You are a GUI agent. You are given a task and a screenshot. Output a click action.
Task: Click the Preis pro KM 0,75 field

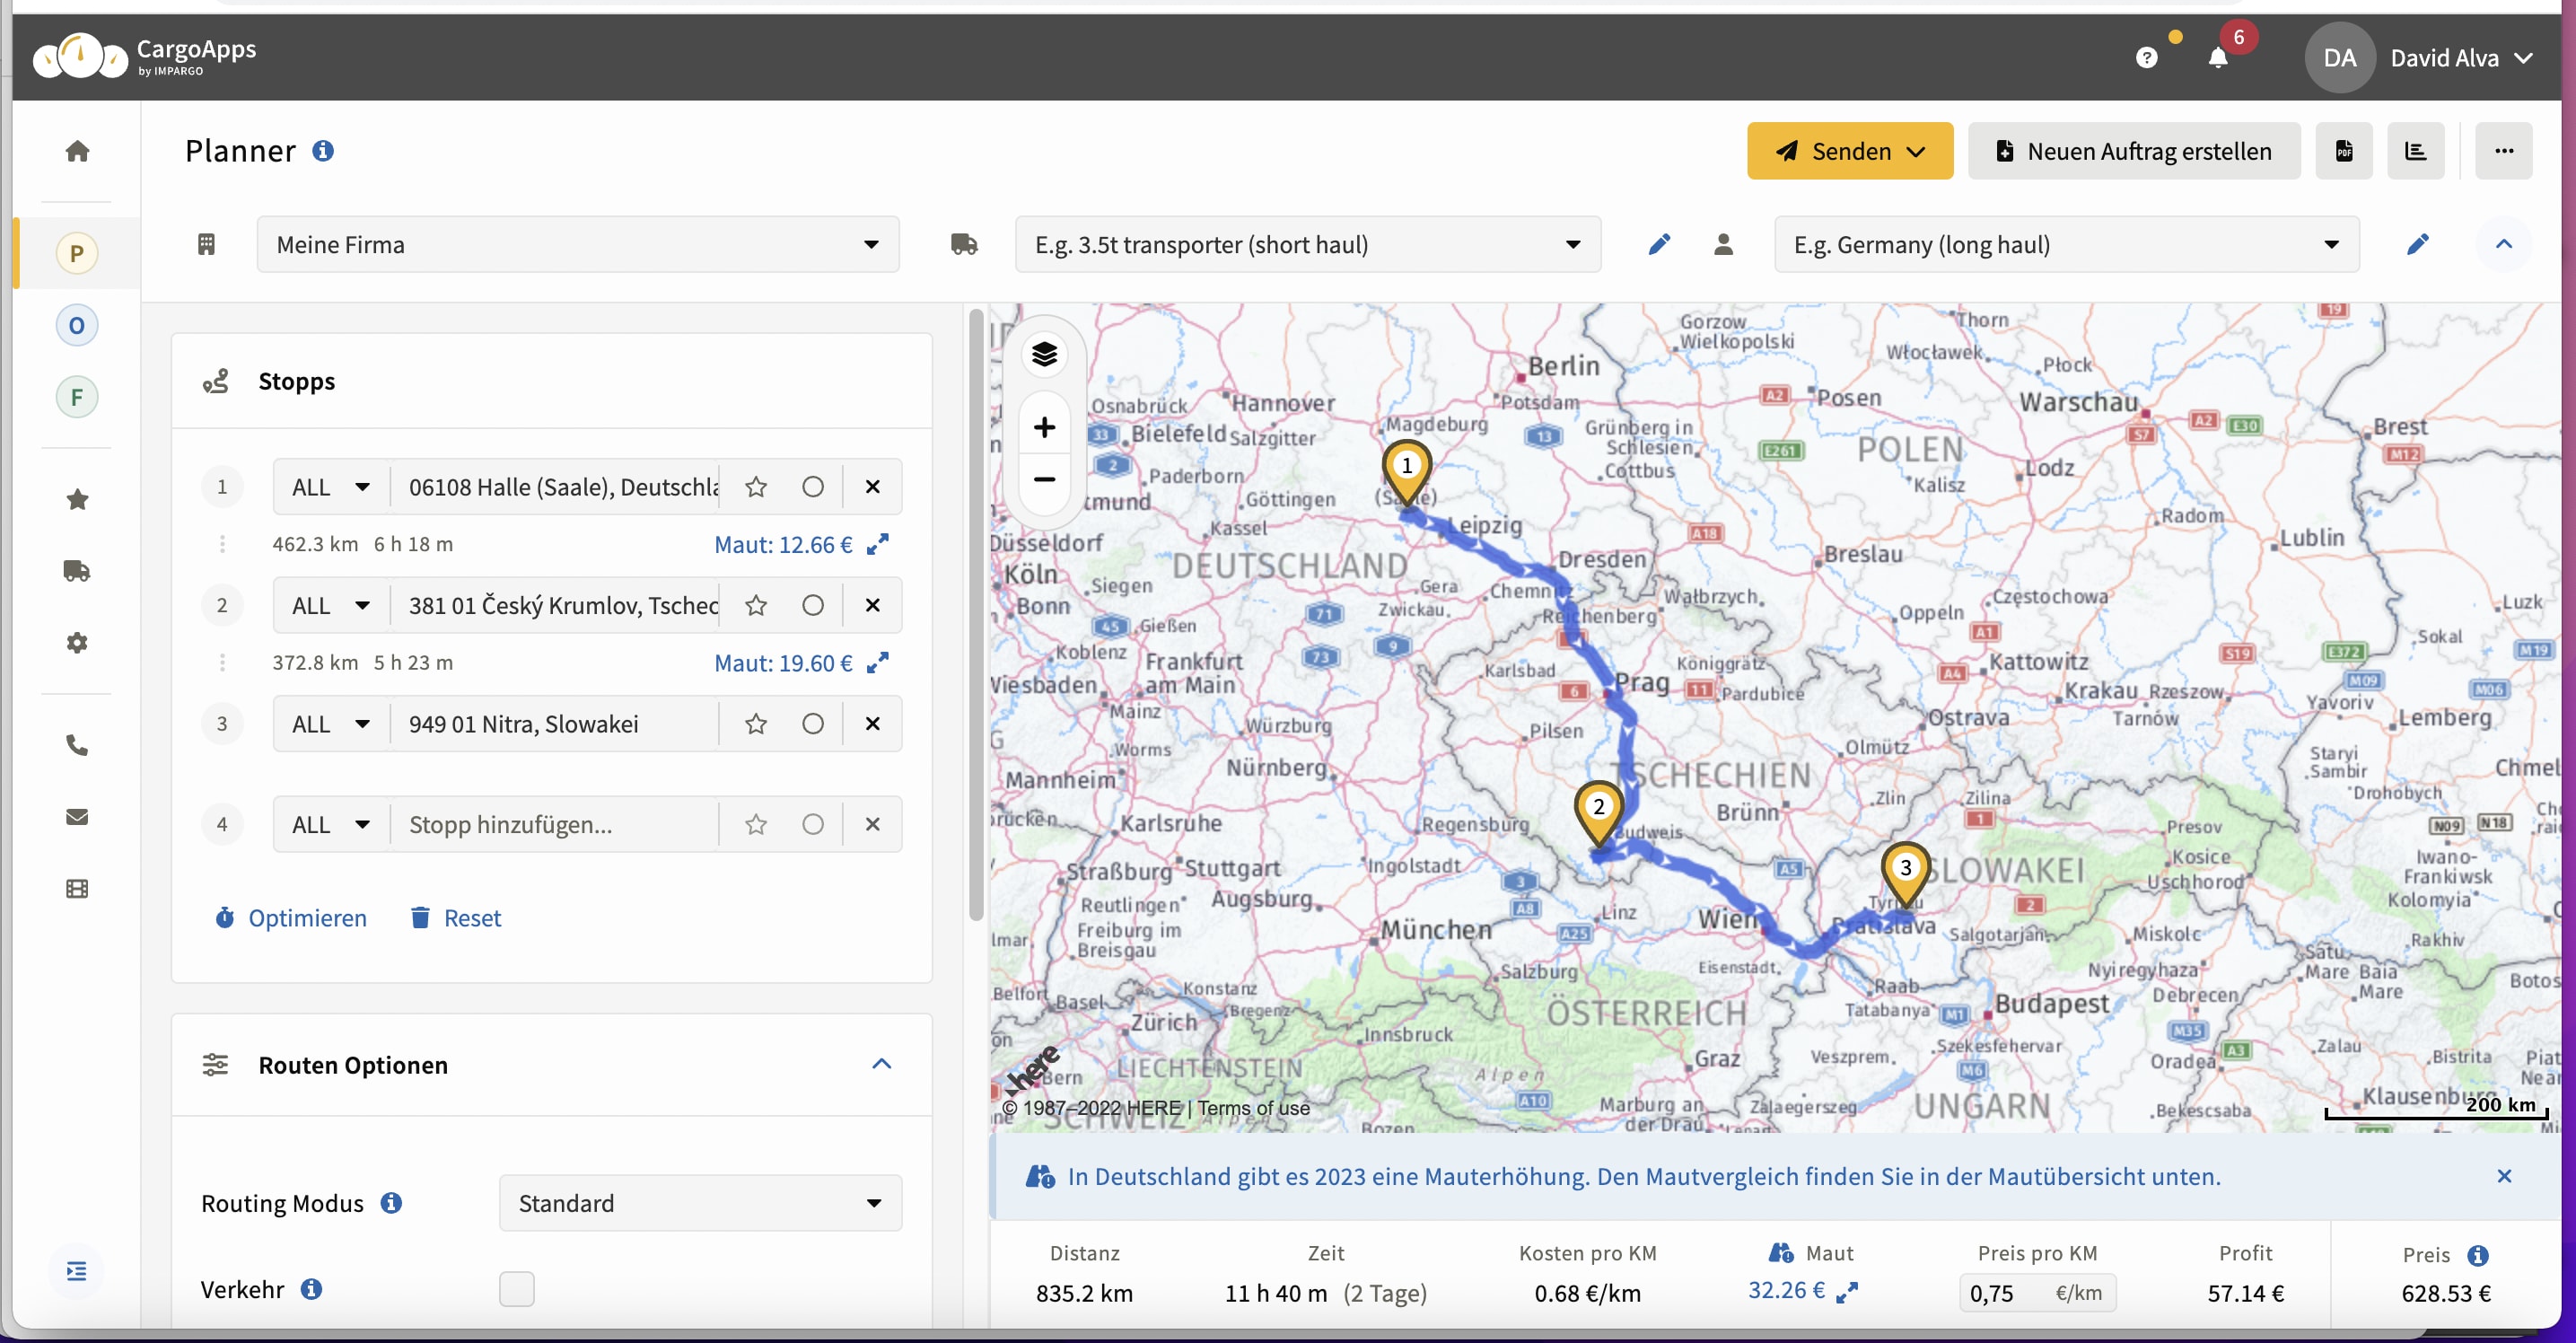pos(2036,1293)
